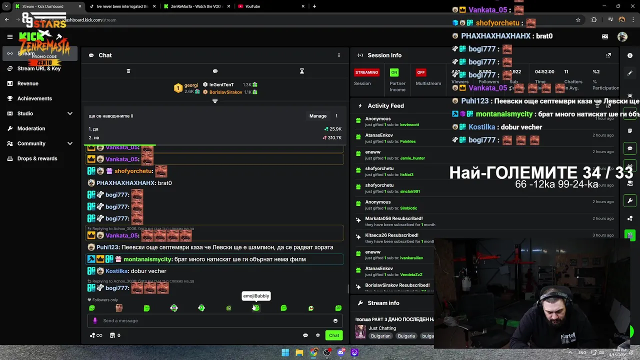Go to the Revenue section
Image resolution: width=640 pixels, height=360 pixels.
pyautogui.click(x=27, y=83)
